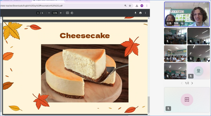Bookmark this page with the star icon
The image size is (211, 116).
(130, 6)
